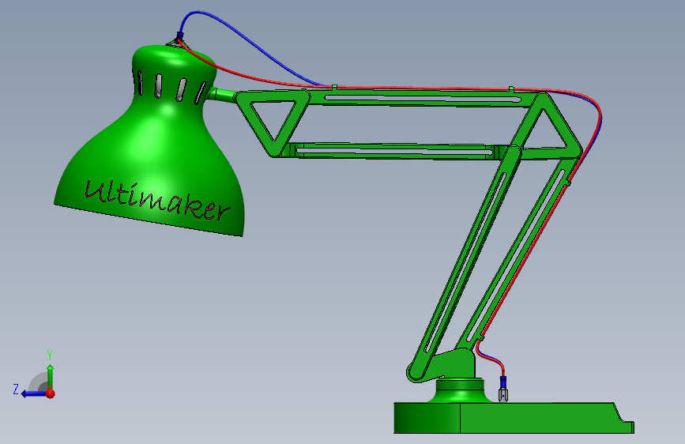The width and height of the screenshot is (685, 444).
Task: Click the blue Z axis arrow of the triad
Action: [33, 393]
